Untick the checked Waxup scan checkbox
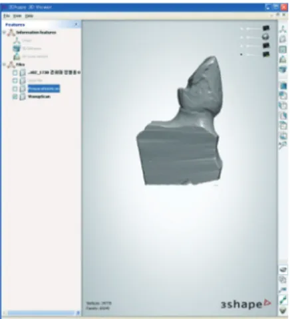 coord(15,97)
